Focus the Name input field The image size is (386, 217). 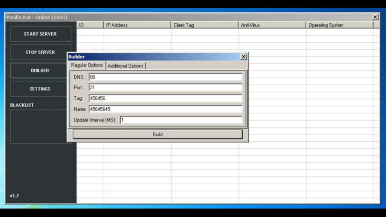tap(165, 109)
